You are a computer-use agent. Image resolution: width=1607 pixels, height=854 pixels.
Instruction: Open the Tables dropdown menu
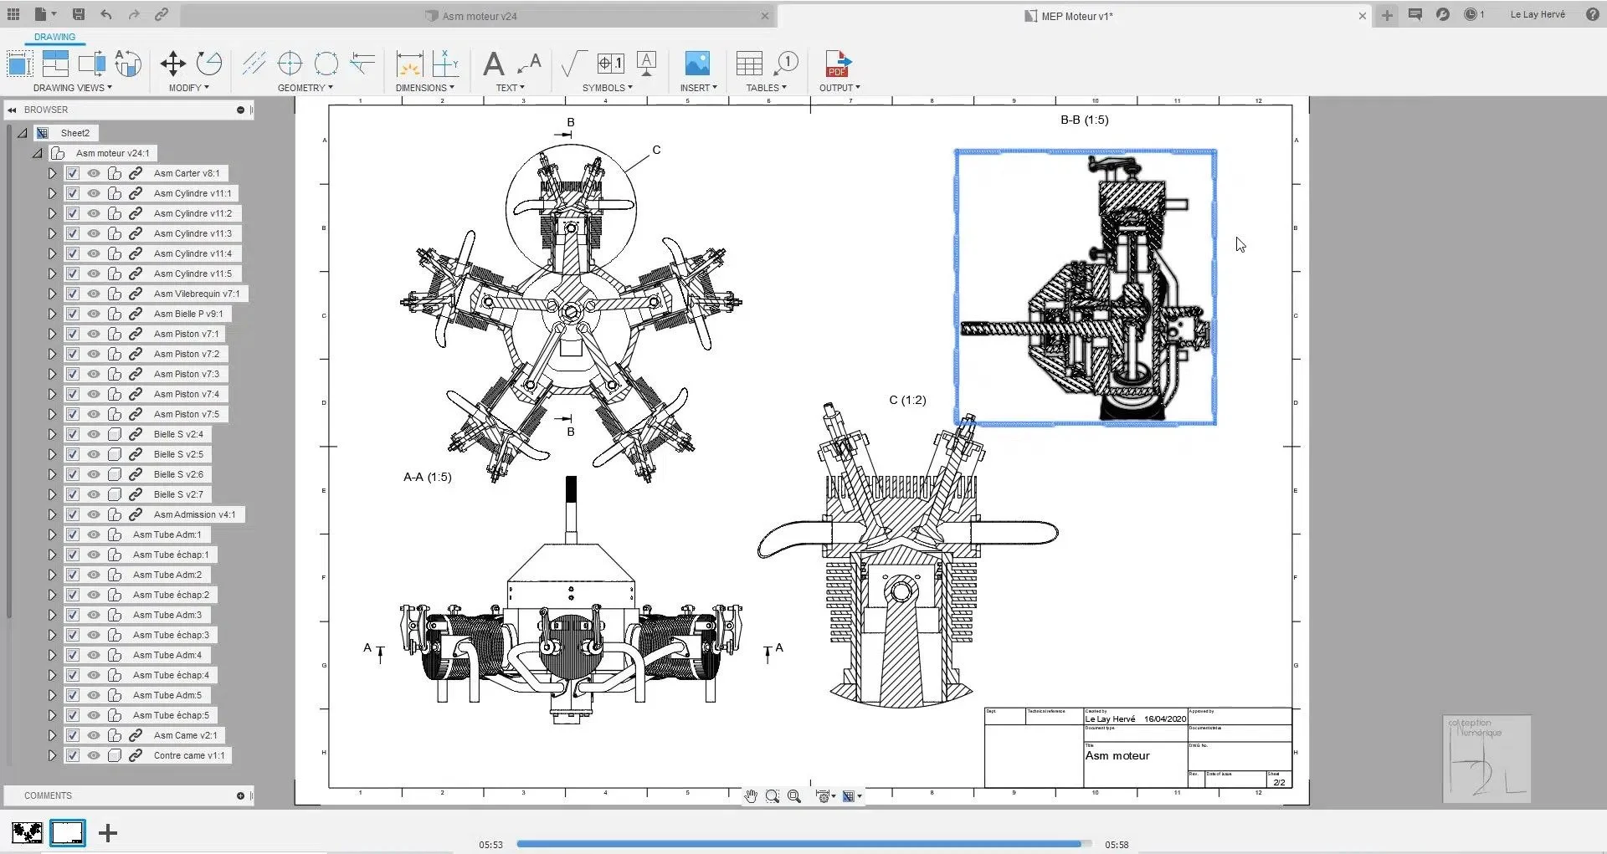[766, 87]
